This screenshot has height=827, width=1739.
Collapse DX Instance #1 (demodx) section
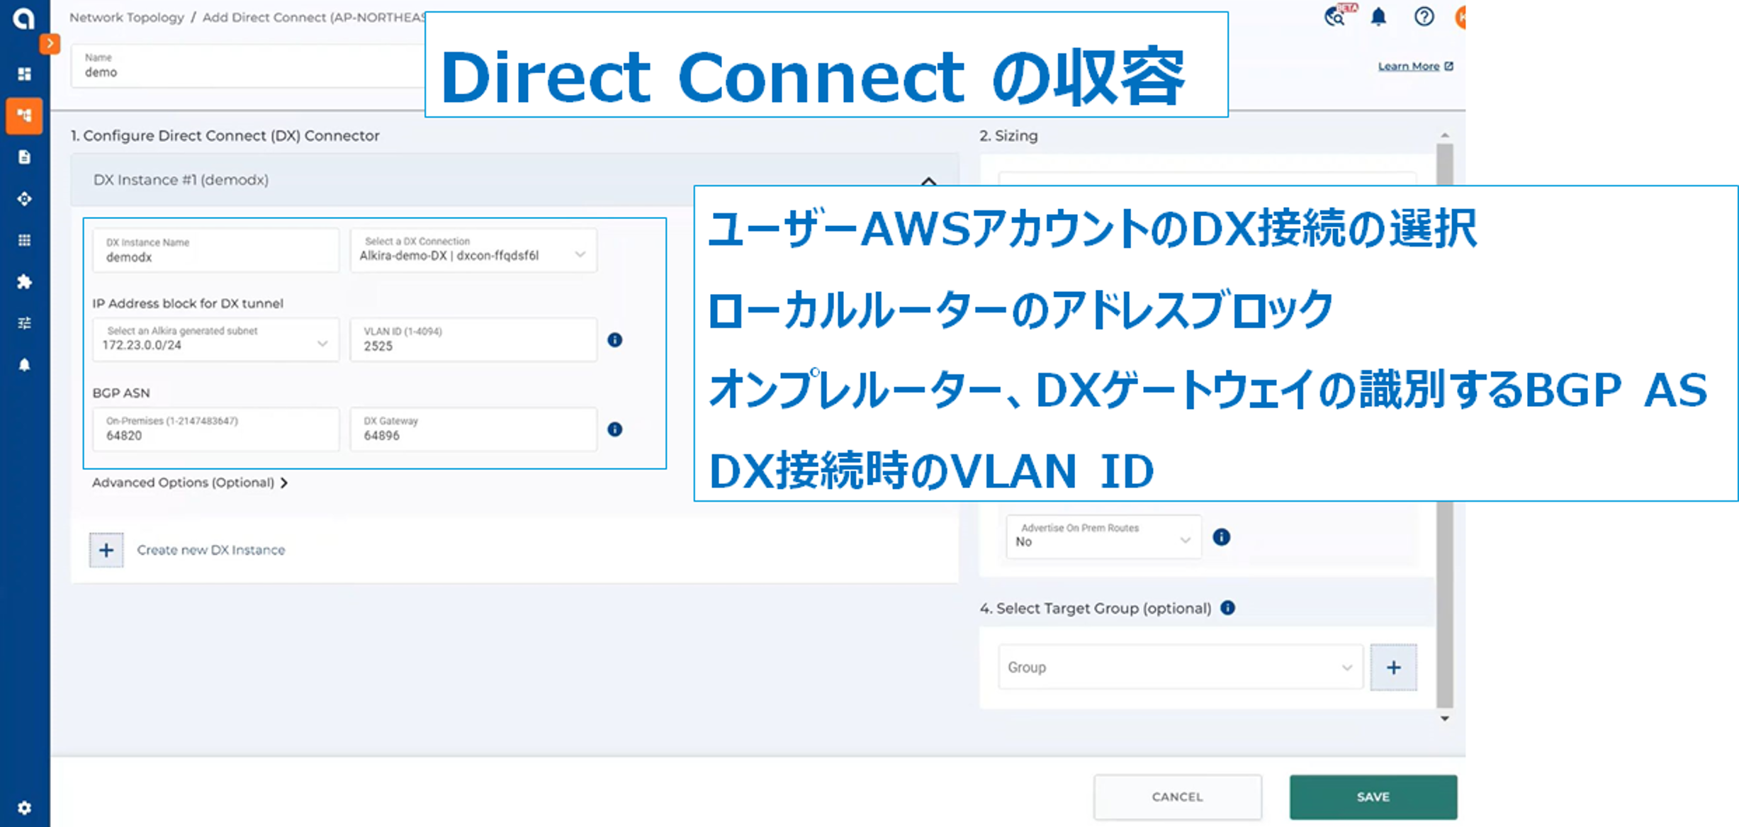pos(928,181)
